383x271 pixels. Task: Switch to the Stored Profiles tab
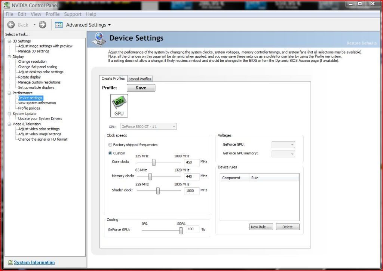tap(140, 79)
